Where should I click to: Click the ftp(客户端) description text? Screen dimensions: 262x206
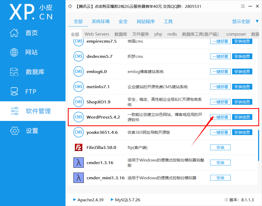[x=137, y=148]
